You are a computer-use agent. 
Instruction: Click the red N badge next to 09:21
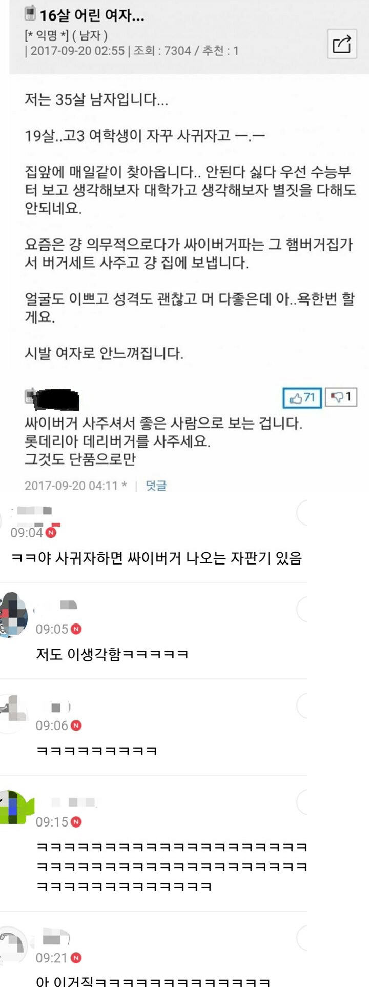click(x=76, y=958)
